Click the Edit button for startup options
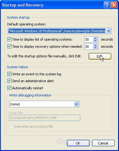The height and width of the screenshot is (151, 119). (x=100, y=56)
